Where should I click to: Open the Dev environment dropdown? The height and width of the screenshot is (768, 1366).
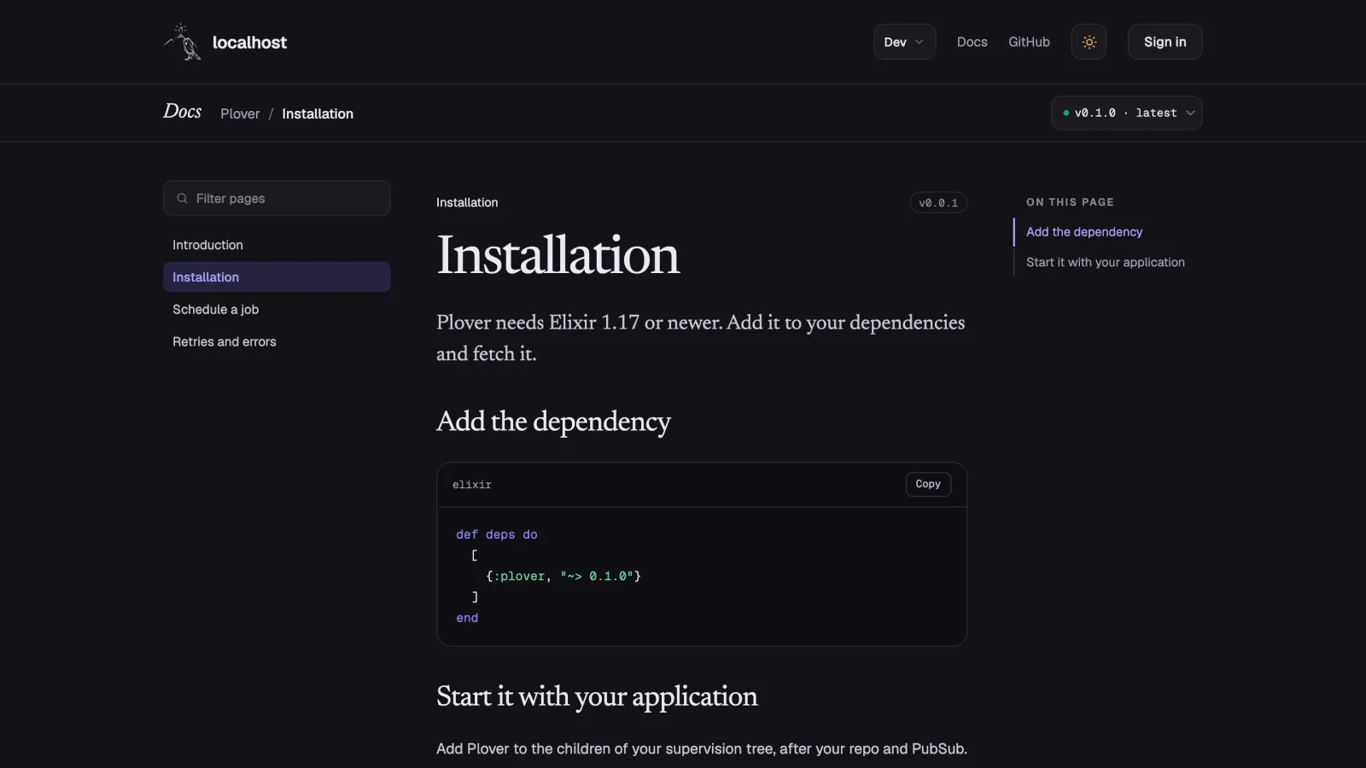(904, 42)
